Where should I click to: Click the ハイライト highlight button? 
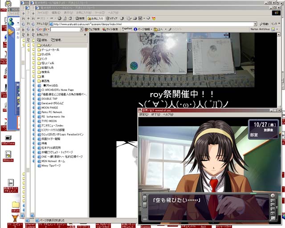point(175,29)
